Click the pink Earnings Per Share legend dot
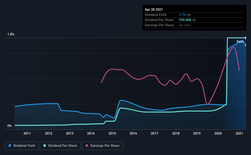 pos(87,146)
